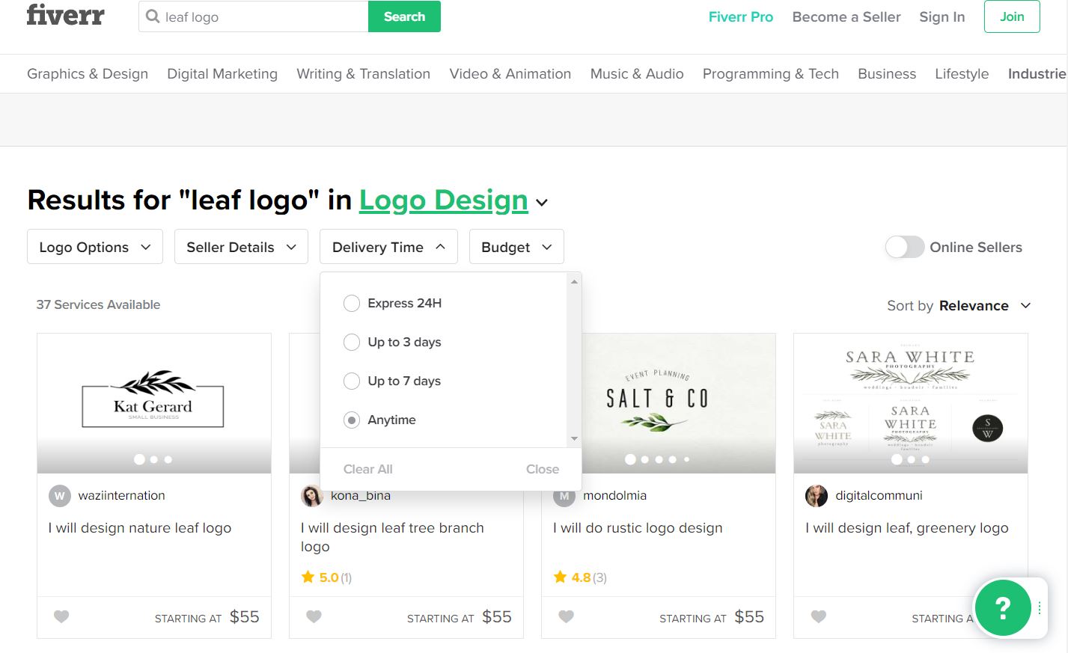
Task: Favorite the waziinternation gig with heart icon
Action: coord(61,616)
